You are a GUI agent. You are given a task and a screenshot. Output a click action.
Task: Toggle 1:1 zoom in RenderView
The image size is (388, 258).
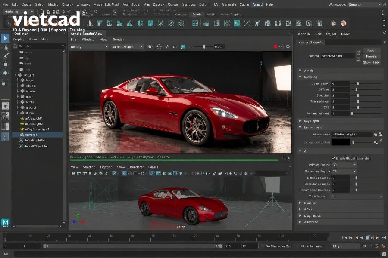pyautogui.click(x=175, y=47)
